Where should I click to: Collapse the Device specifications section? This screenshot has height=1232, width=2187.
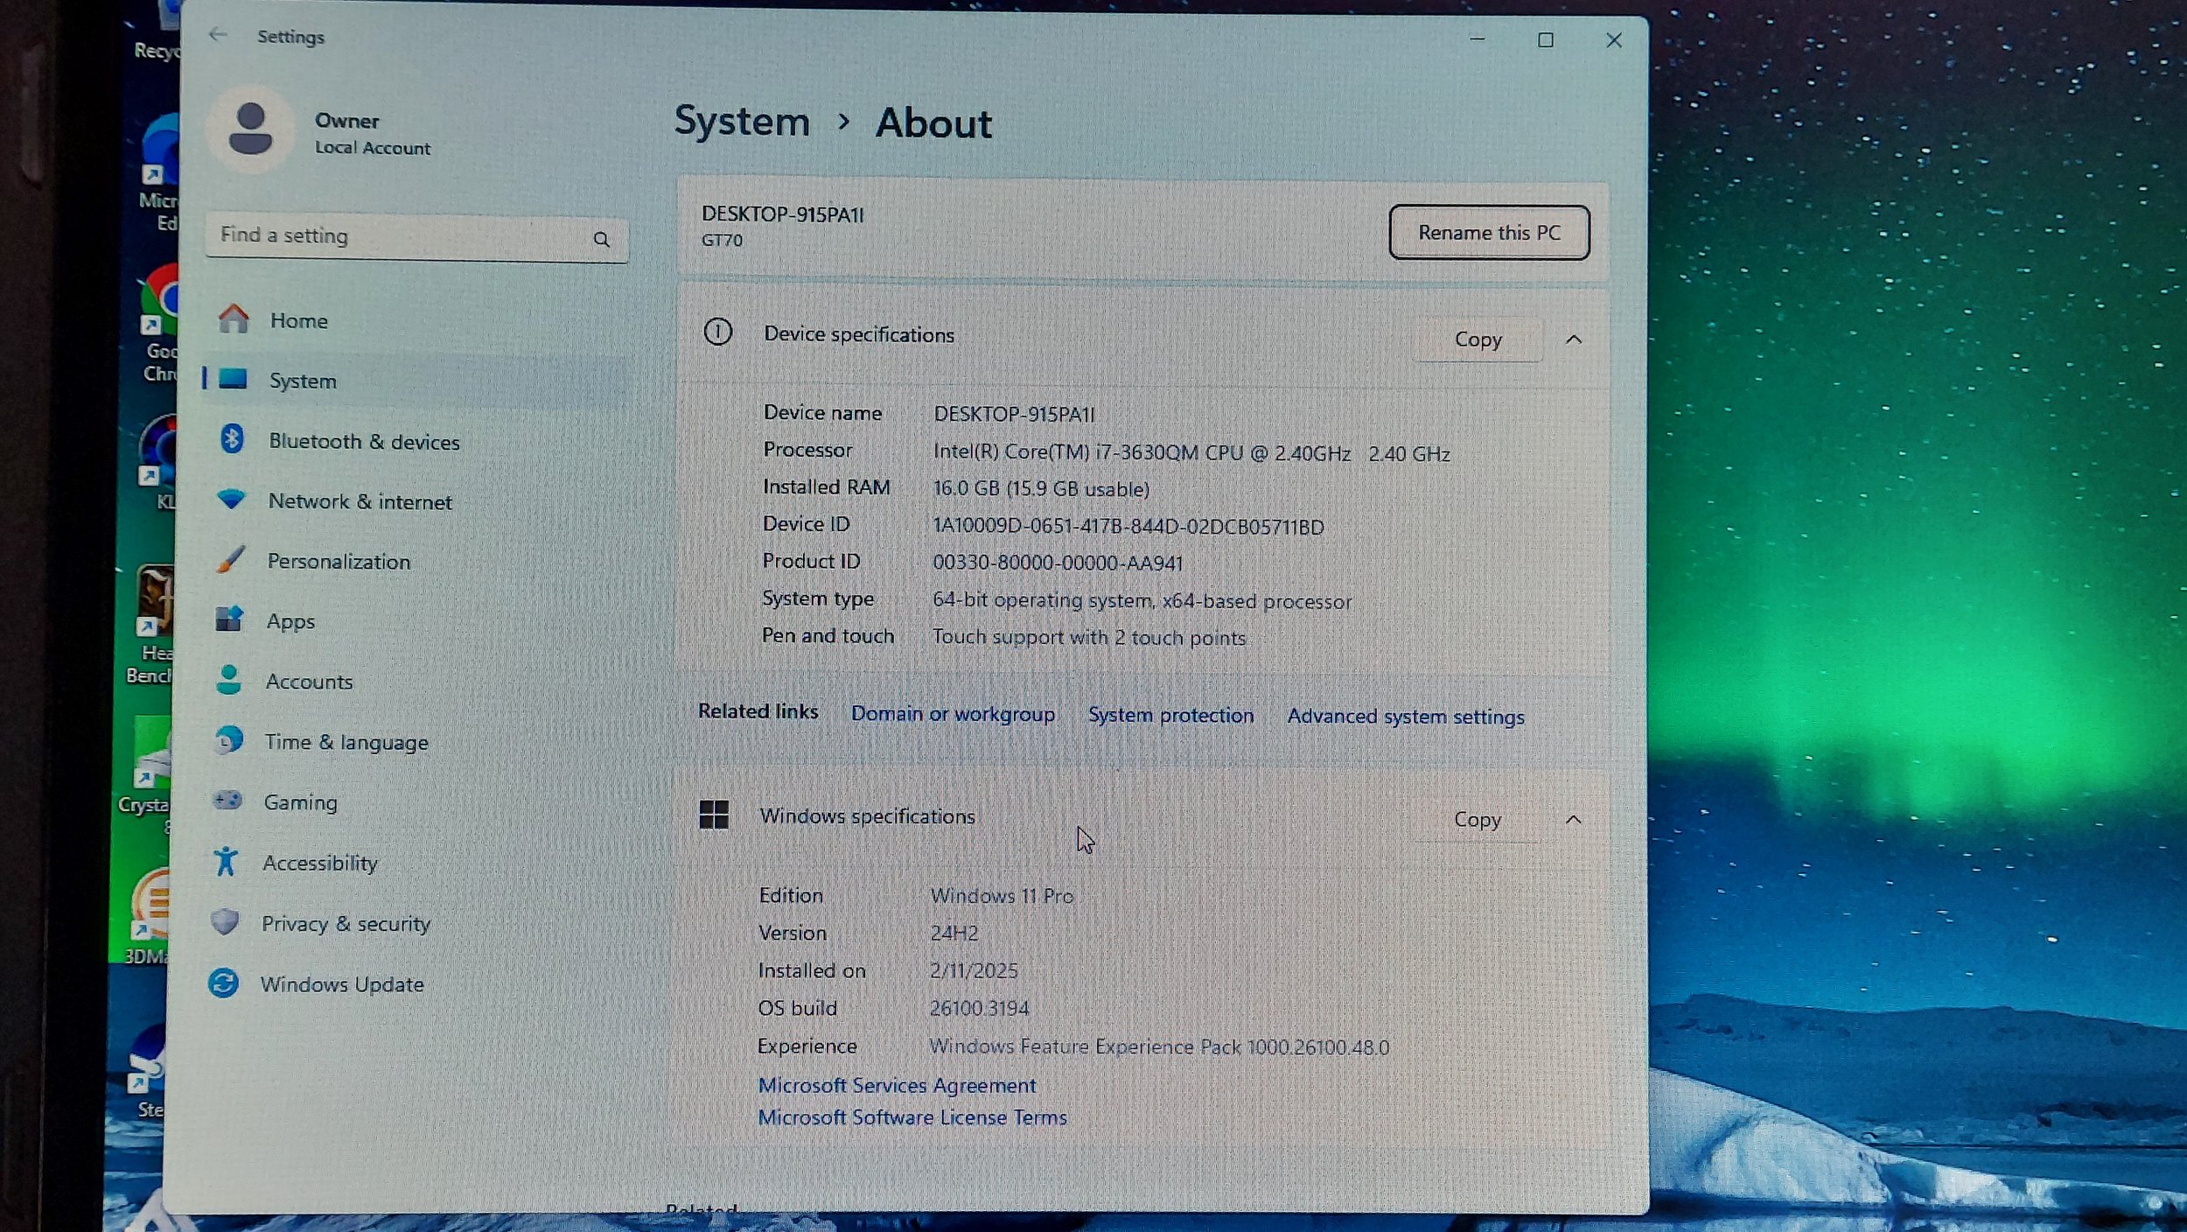click(x=1574, y=339)
